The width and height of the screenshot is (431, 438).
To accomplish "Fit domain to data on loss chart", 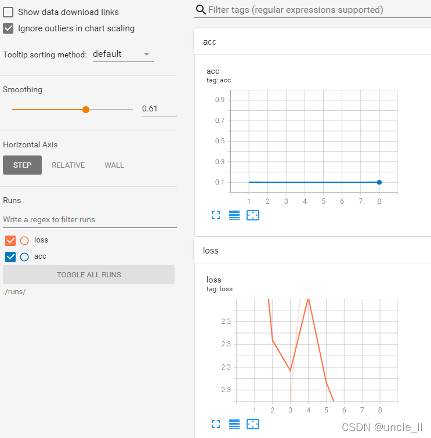I will coord(253,424).
